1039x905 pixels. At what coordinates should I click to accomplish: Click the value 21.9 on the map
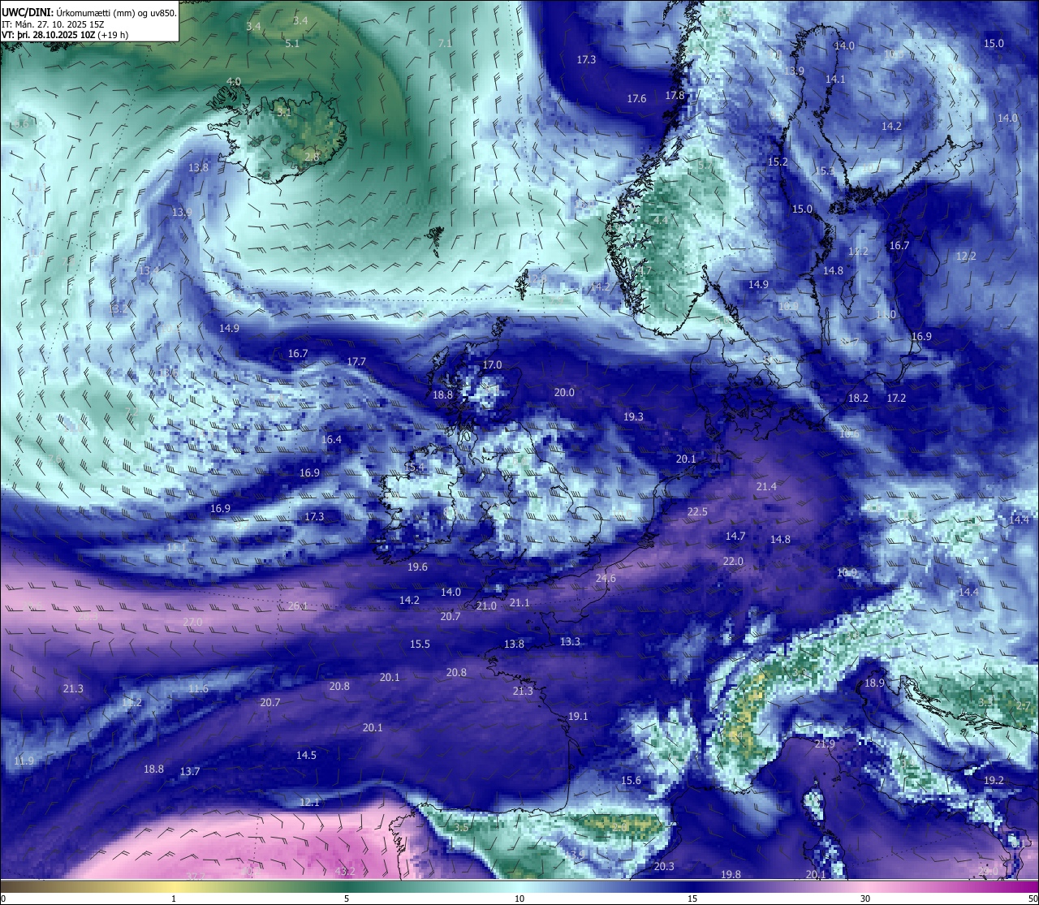825,743
